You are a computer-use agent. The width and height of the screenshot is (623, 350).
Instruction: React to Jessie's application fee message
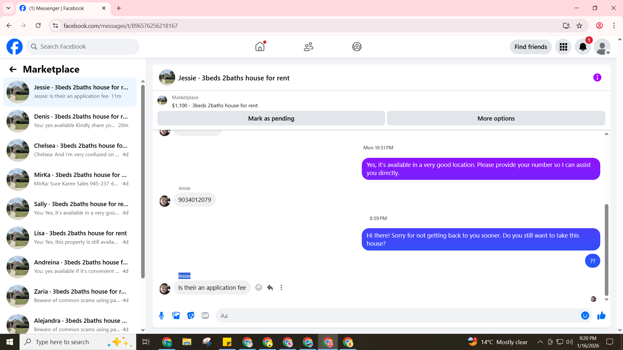[258, 287]
